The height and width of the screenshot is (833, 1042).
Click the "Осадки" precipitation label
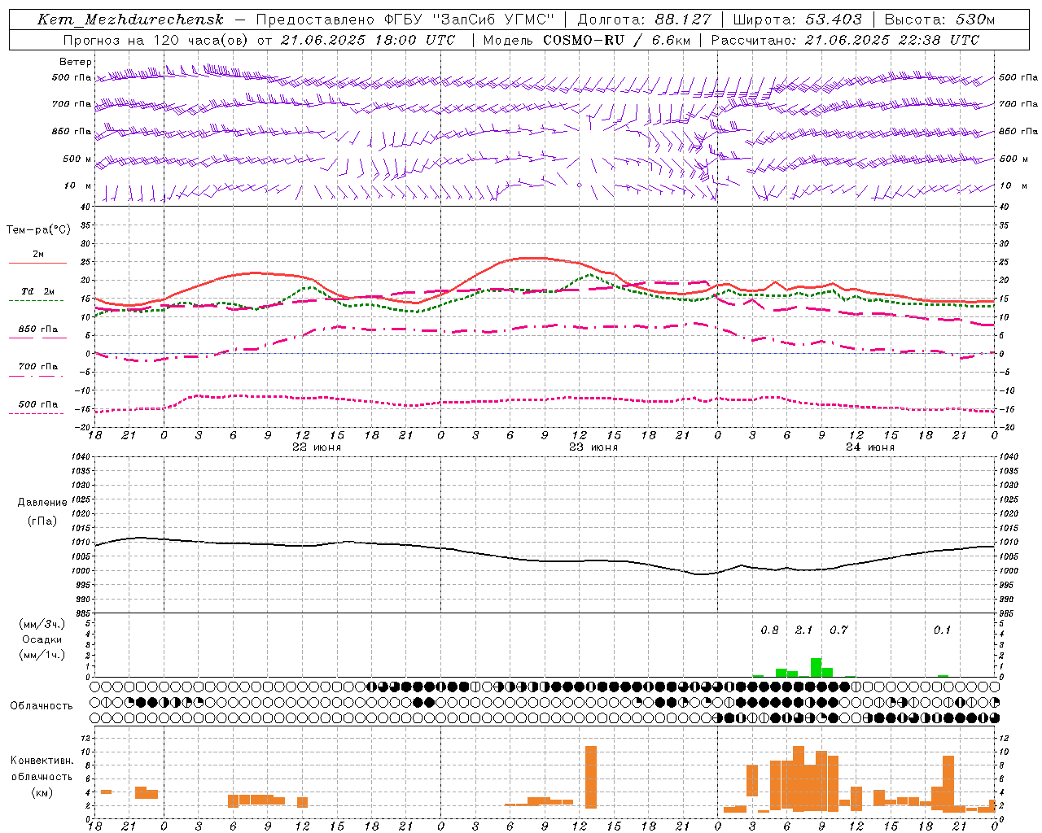coord(42,639)
